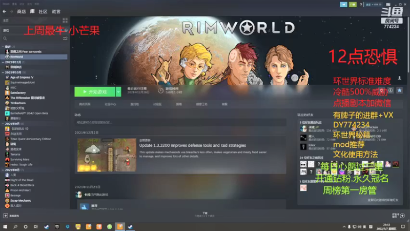This screenshot has height=231, width=410.
Task: Toggle the favorite star icon
Action: tap(399, 90)
